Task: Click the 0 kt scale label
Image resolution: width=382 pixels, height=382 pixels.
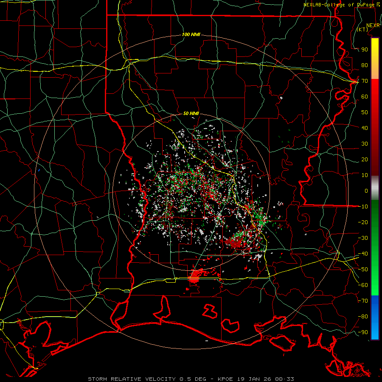Action: [x=366, y=191]
